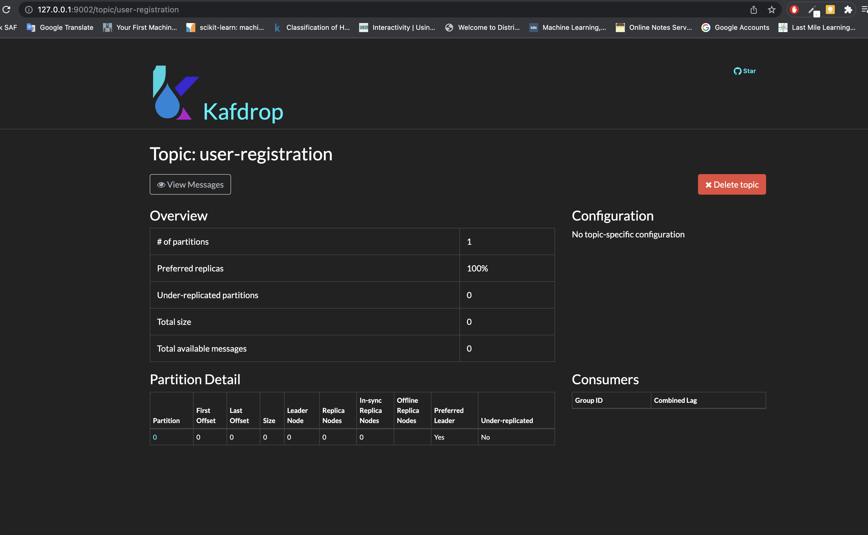Click the yellow extension icon in toolbar
Viewport: 868px width, 535px height.
830,10
